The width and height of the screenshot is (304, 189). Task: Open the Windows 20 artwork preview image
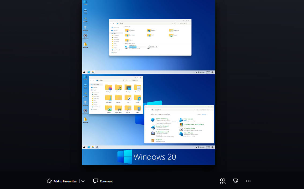tap(149, 83)
